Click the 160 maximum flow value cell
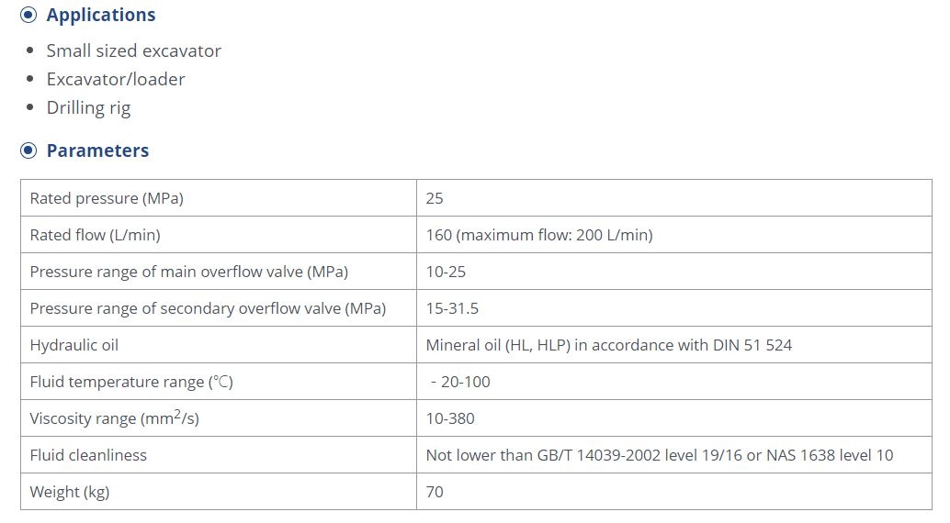Viewport: 950px width, 523px height. [674, 235]
